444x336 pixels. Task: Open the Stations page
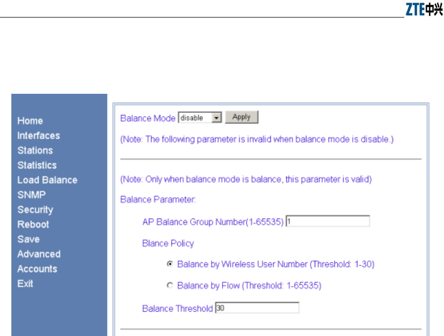coord(35,150)
